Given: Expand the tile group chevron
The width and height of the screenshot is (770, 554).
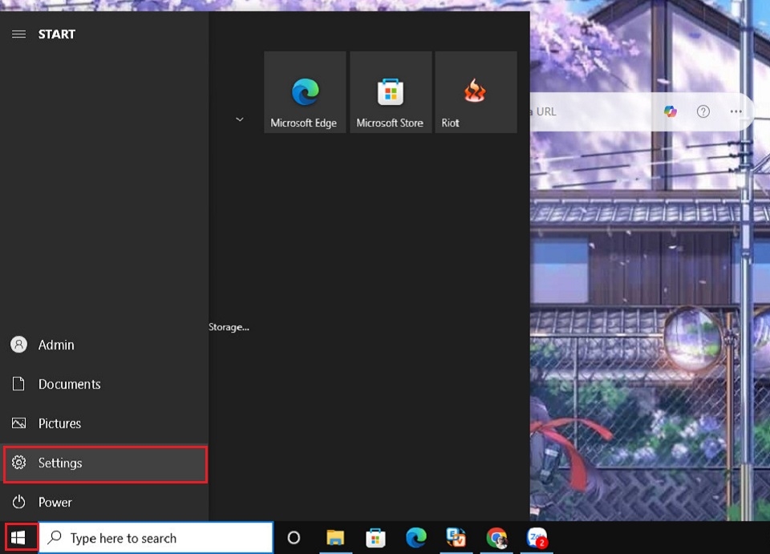Looking at the screenshot, I should tap(240, 119).
